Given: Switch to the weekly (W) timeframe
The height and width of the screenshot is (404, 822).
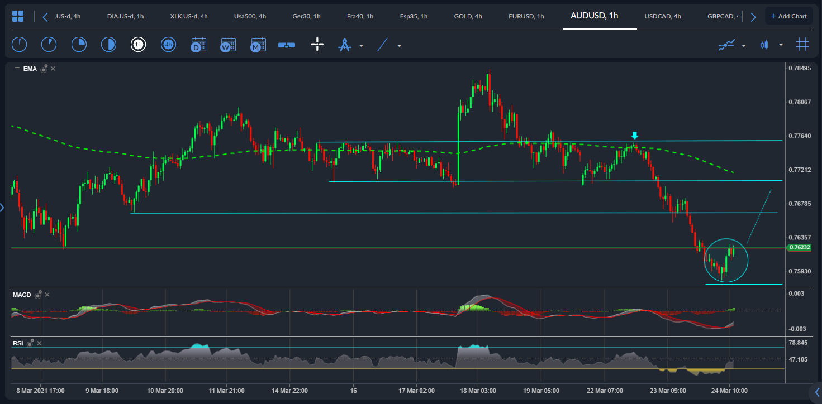Looking at the screenshot, I should click(228, 45).
